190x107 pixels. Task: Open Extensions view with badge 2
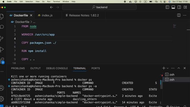click(x=2, y=61)
